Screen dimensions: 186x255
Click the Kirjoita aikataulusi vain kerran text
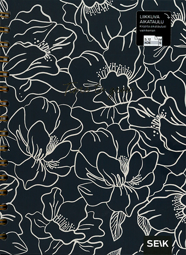click(x=152, y=28)
